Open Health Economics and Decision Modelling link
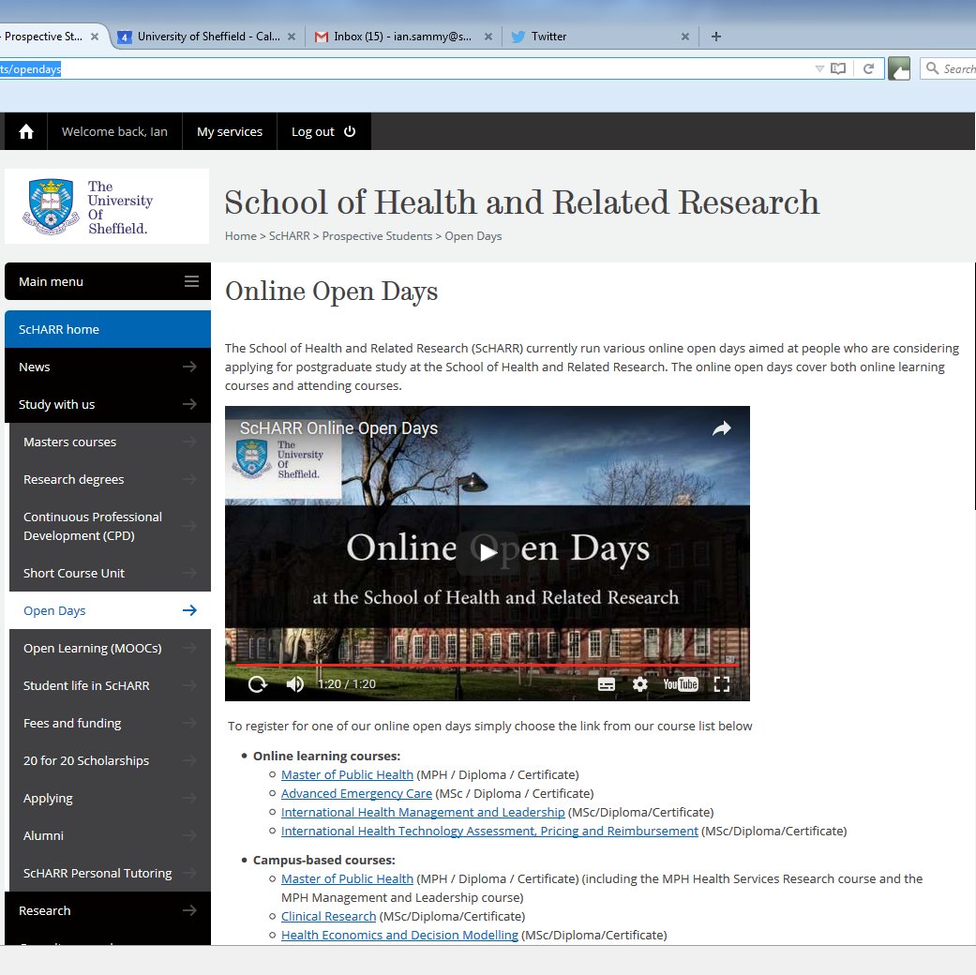 (399, 935)
